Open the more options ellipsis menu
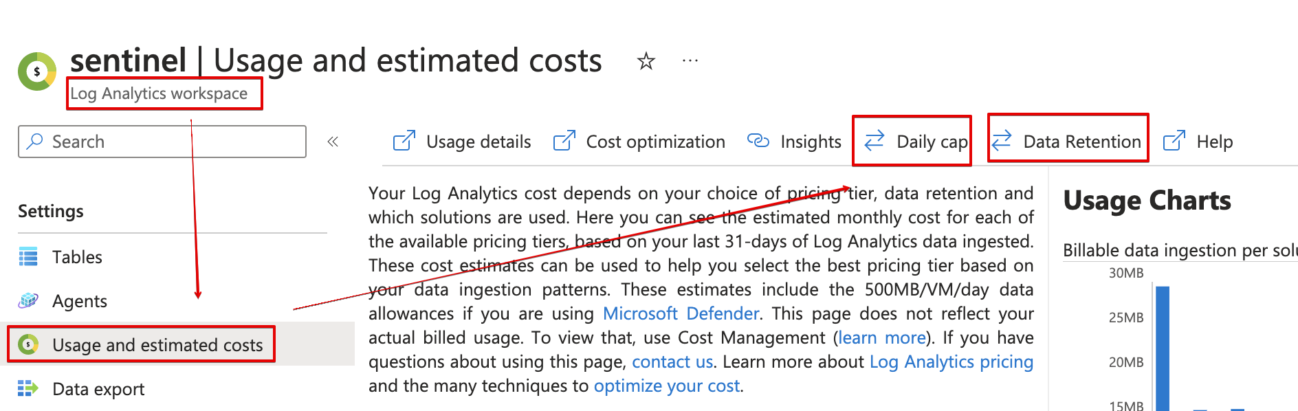 [x=690, y=61]
